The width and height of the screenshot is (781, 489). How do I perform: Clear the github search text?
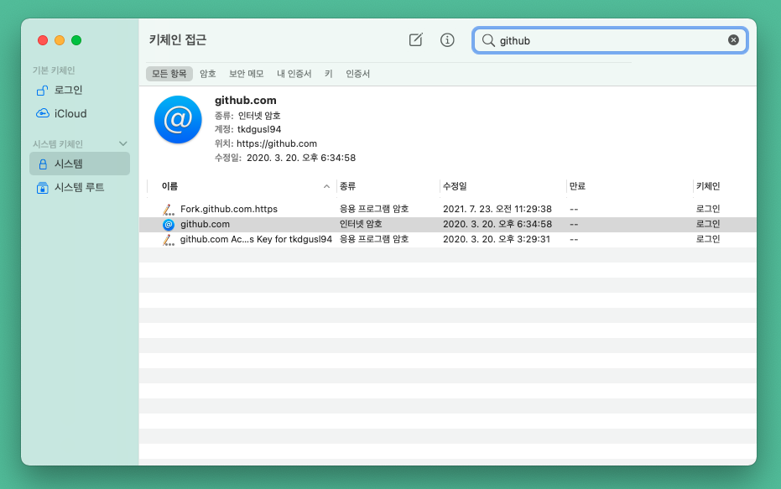(x=733, y=39)
